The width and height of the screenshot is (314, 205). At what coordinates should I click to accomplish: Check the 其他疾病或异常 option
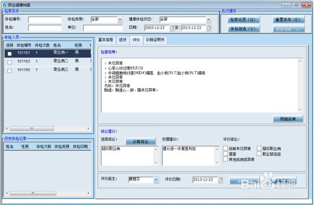click(x=226, y=159)
